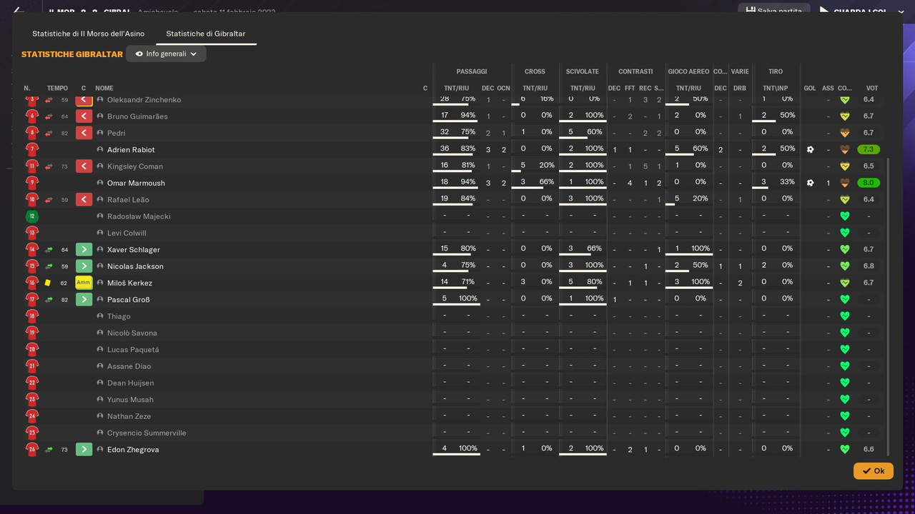Click Edon Zhegrova substituted-on green arrow
This screenshot has height=514, width=915.
click(84, 450)
